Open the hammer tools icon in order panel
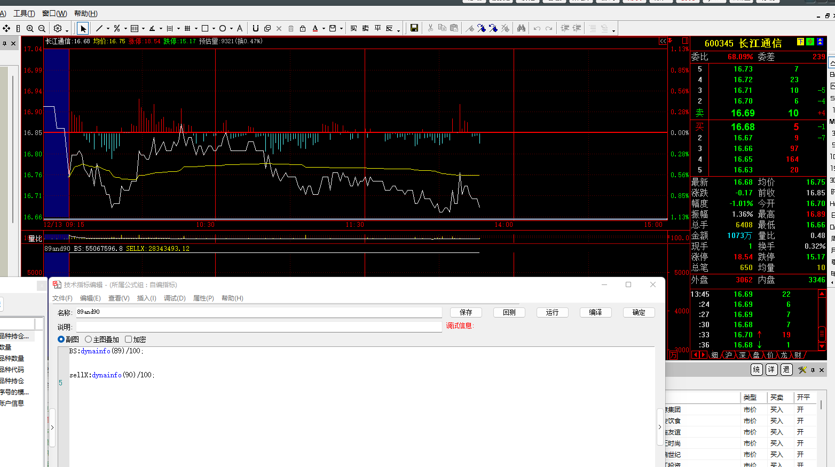 pos(802,370)
